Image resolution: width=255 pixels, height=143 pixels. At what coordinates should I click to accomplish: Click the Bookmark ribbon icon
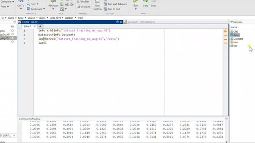[x=28, y=9]
